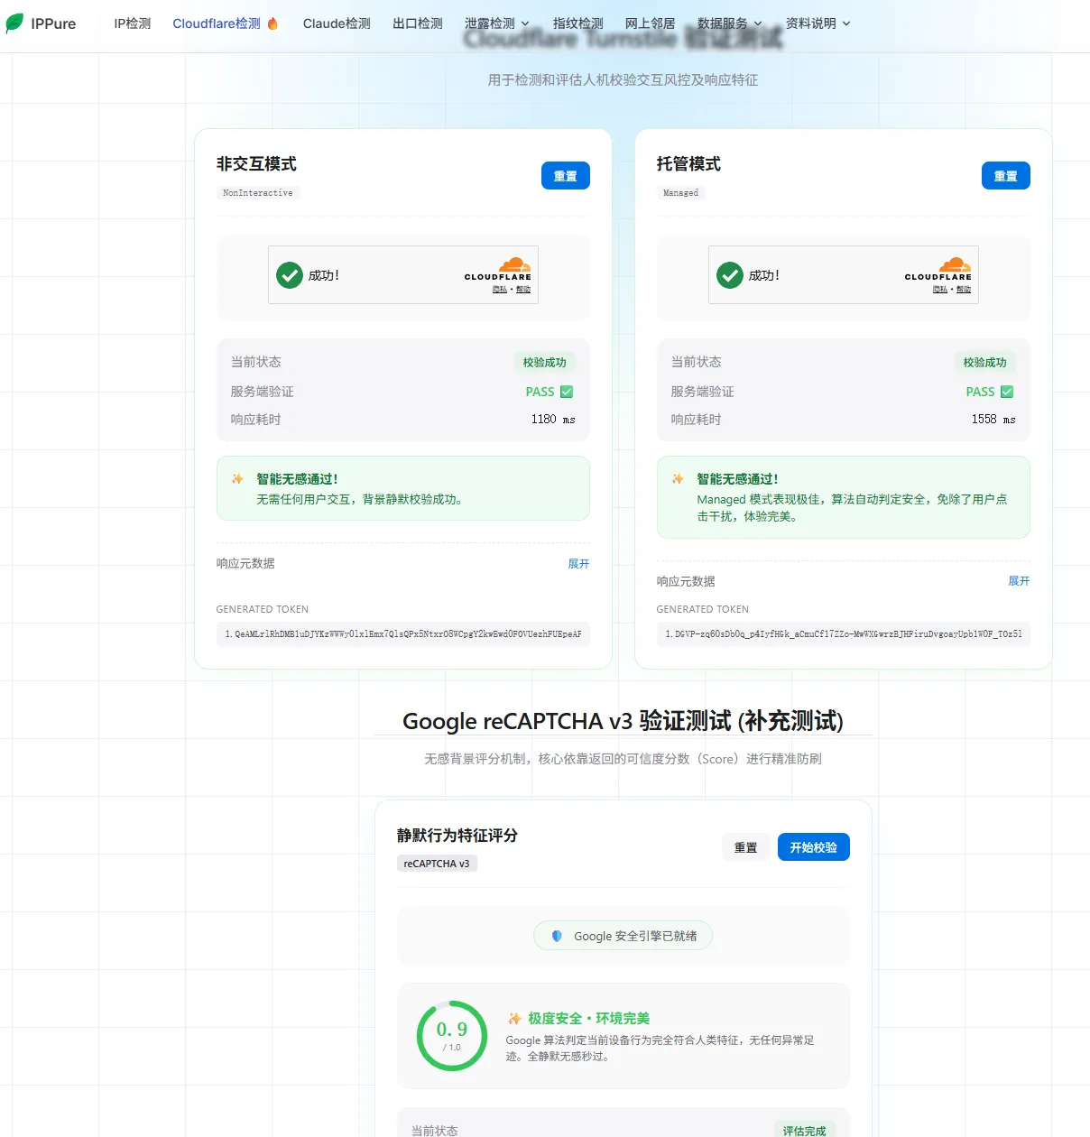Click the 校验成功 badge in the 非交互模式 card
Viewport: 1090px width, 1137px height.
545,363
